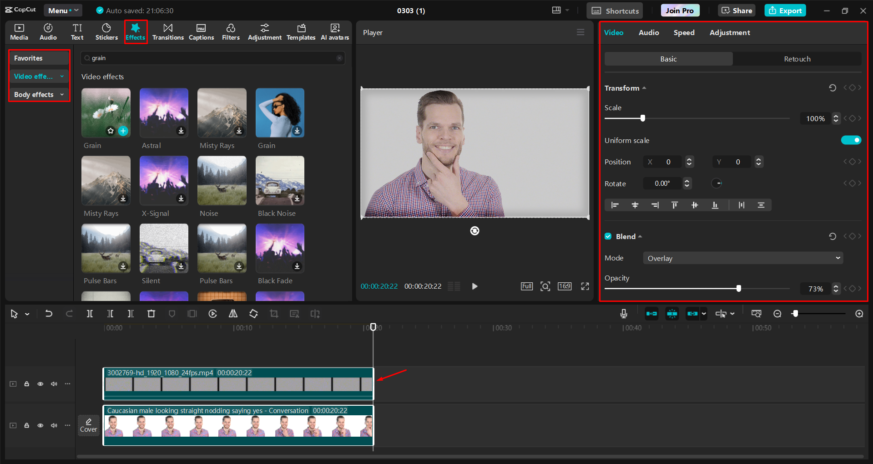
Task: Switch to the Speed tab
Action: (x=684, y=32)
